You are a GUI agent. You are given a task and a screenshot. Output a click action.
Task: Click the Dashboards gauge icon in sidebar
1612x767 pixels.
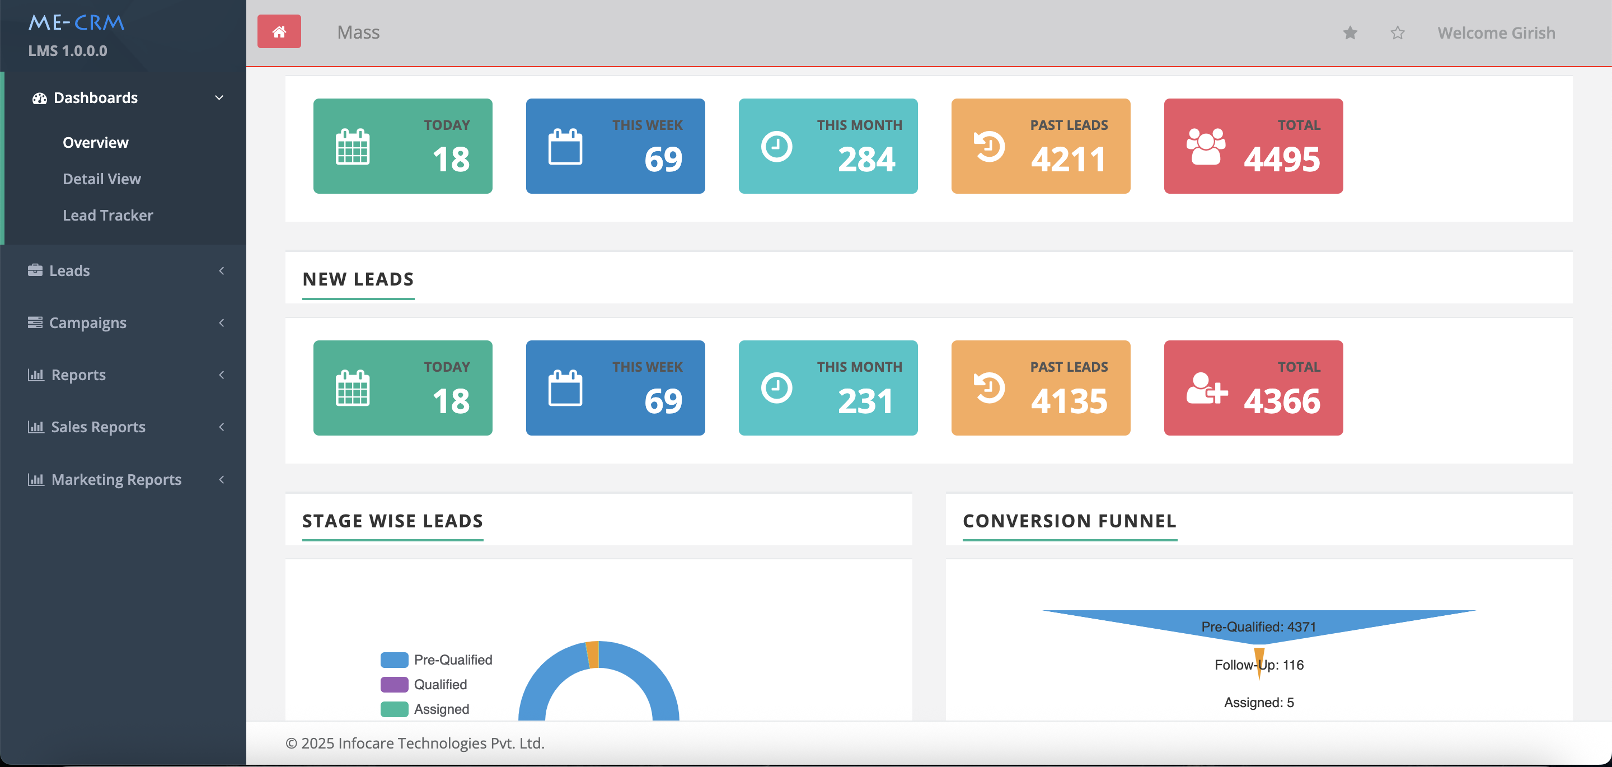(39, 99)
